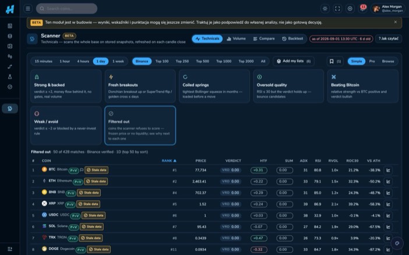Screen dimensions: 409x255
Task: Open the chart icon in XRP row
Action: point(388,204)
